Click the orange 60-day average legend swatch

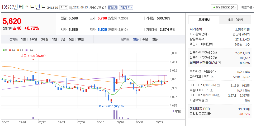pyautogui.click(x=18, y=51)
